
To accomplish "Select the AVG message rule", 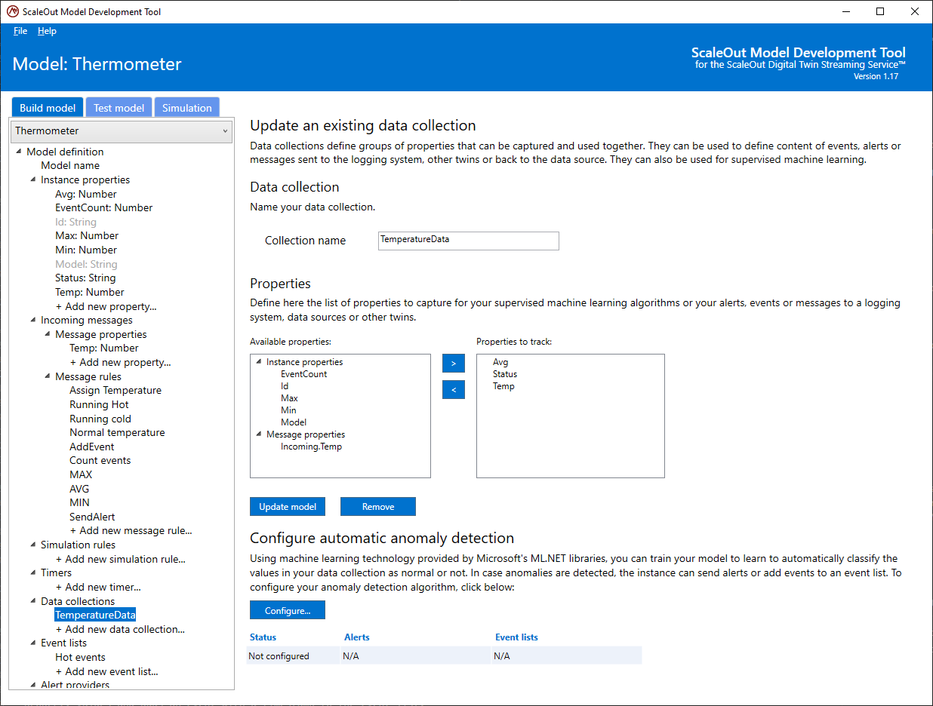I will point(79,489).
